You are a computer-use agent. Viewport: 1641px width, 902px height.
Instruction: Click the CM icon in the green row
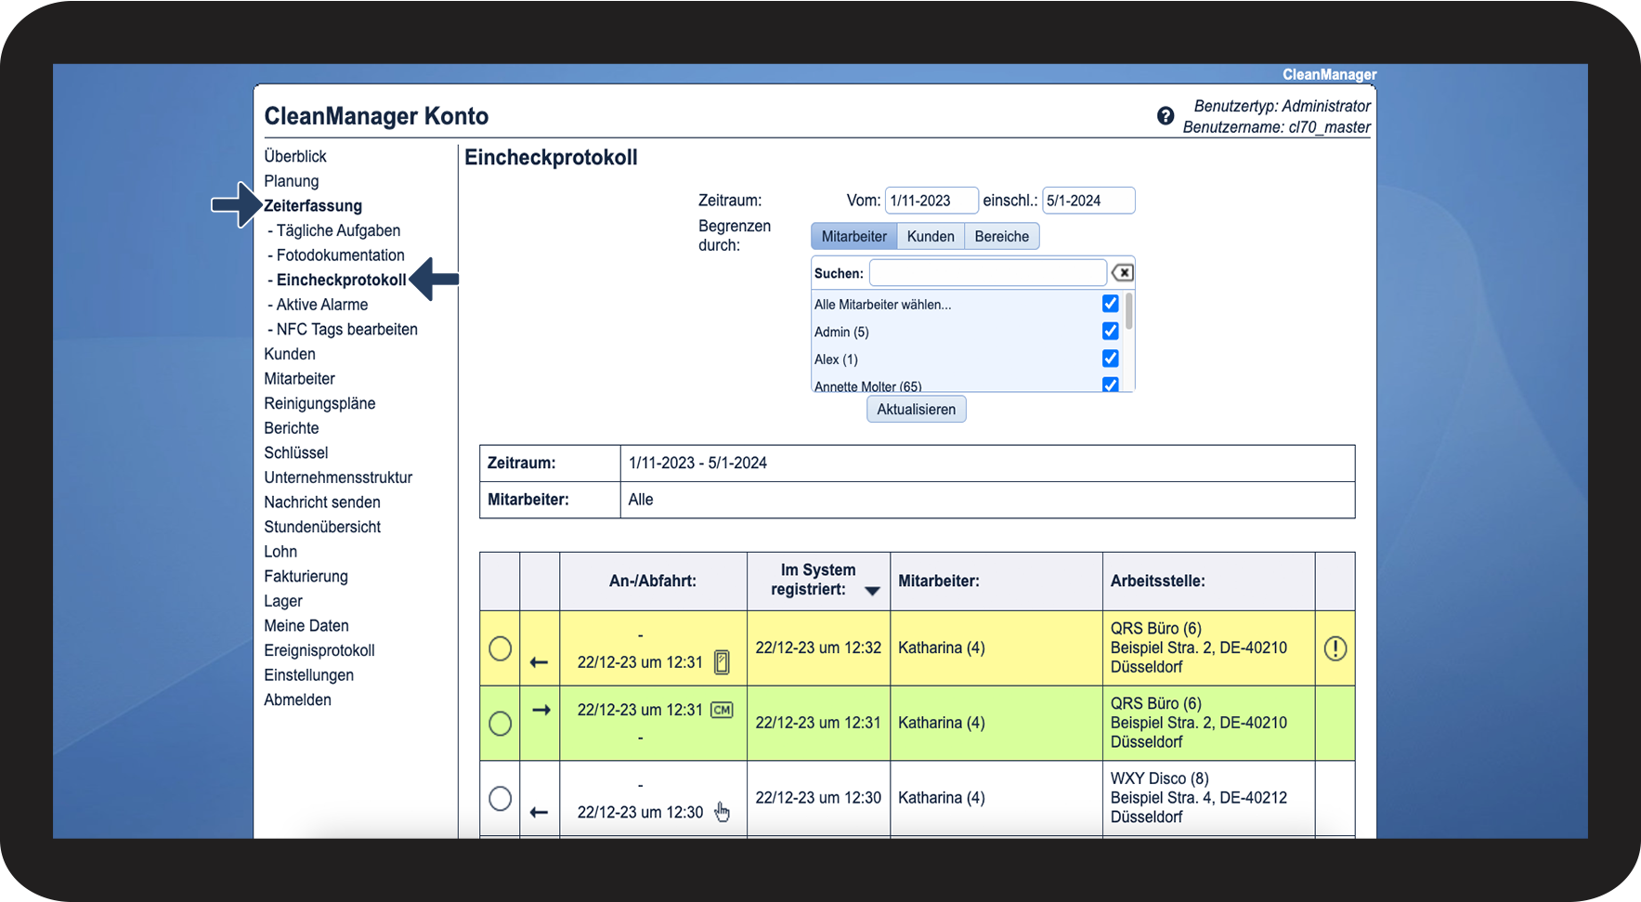click(x=722, y=710)
